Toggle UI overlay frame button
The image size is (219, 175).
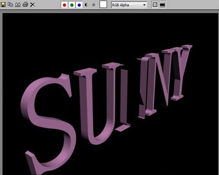click(x=155, y=5)
